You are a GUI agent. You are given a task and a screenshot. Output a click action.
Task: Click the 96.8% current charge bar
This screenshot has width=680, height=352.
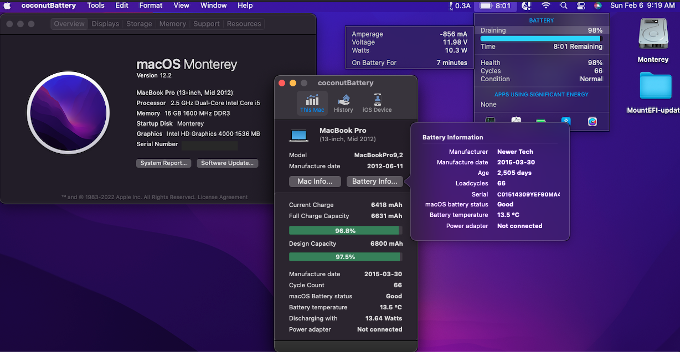(x=346, y=230)
